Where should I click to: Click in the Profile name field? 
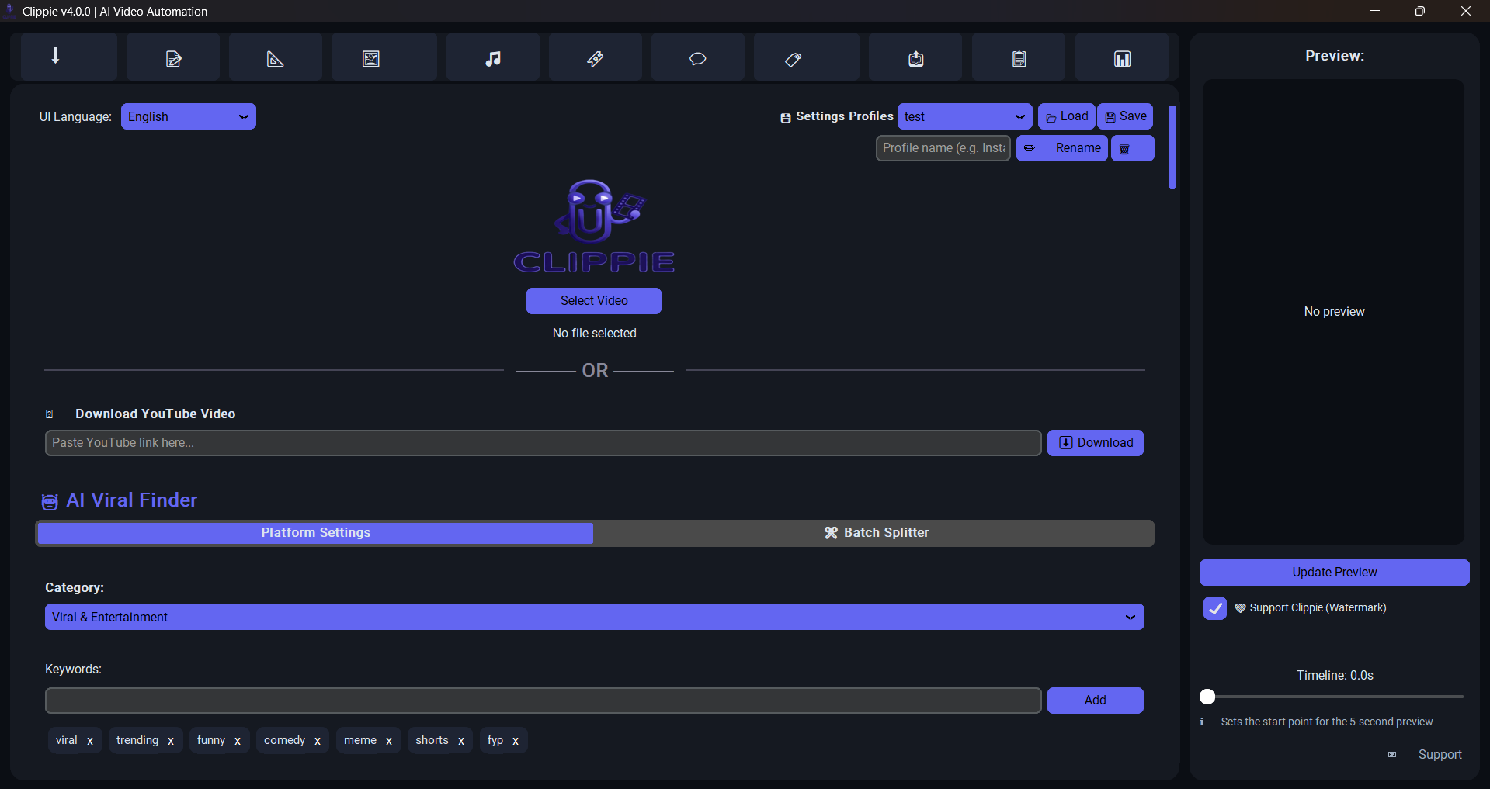tap(943, 148)
